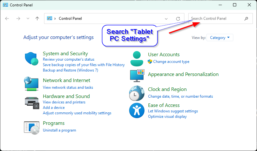Open Backup and Restore (Windows 7)
This screenshot has height=151, width=257.
[x=70, y=70]
